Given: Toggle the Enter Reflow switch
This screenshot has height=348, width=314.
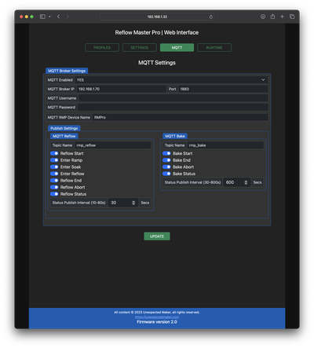Looking at the screenshot, I should (54, 174).
